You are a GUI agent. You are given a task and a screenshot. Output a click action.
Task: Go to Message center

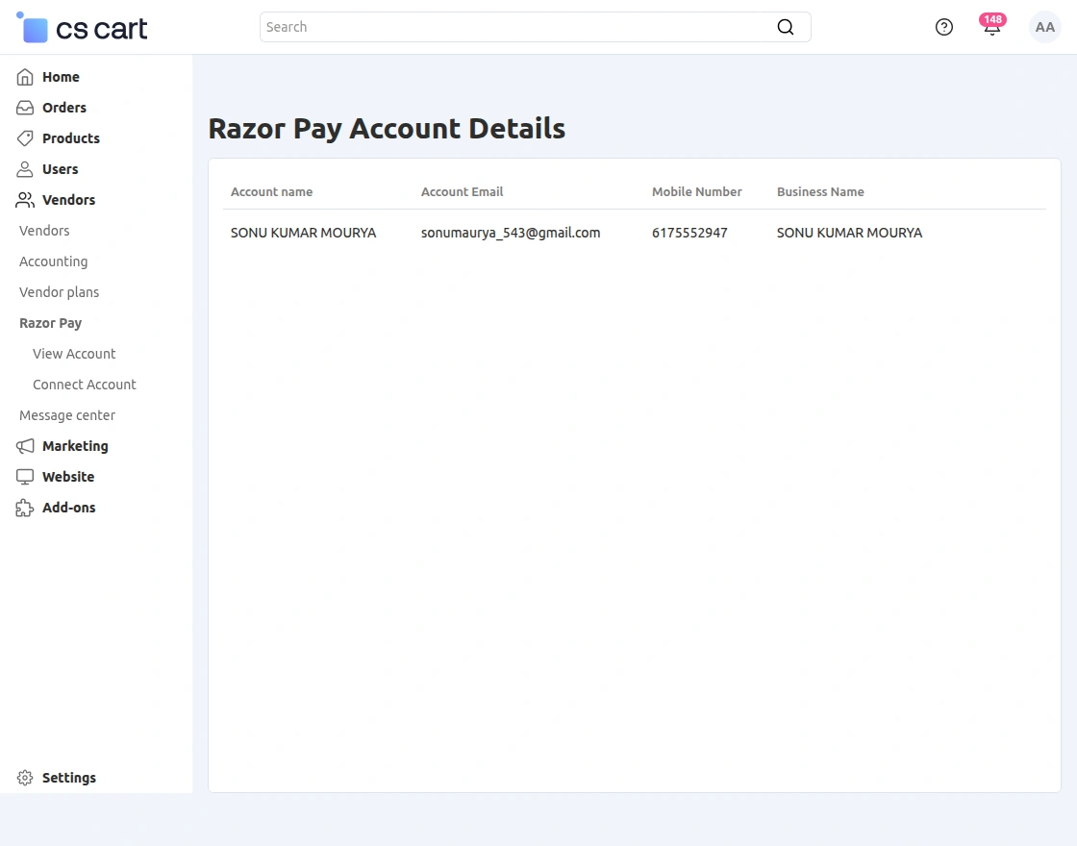coord(66,415)
